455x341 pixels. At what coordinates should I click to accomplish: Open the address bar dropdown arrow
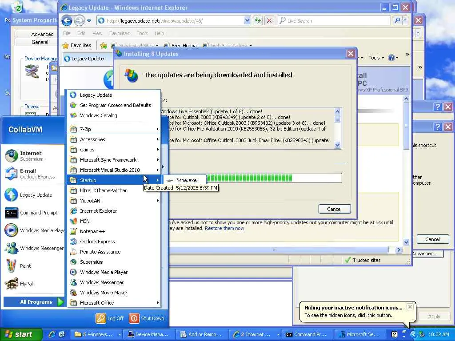[x=247, y=20]
